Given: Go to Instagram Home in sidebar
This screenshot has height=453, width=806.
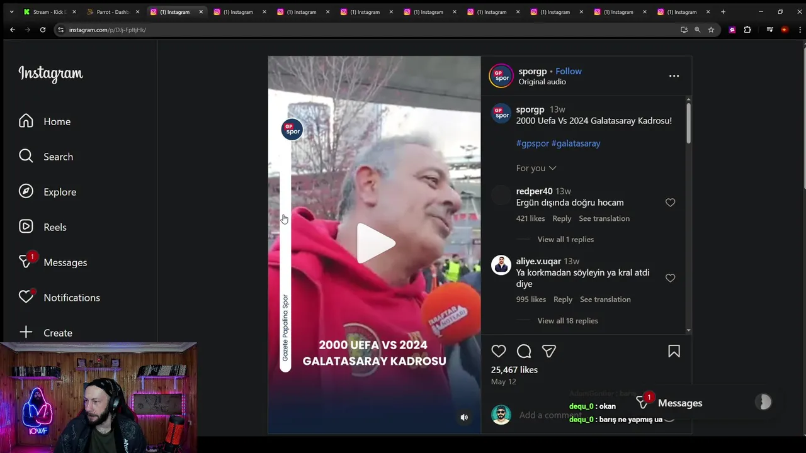Looking at the screenshot, I should pyautogui.click(x=45, y=121).
